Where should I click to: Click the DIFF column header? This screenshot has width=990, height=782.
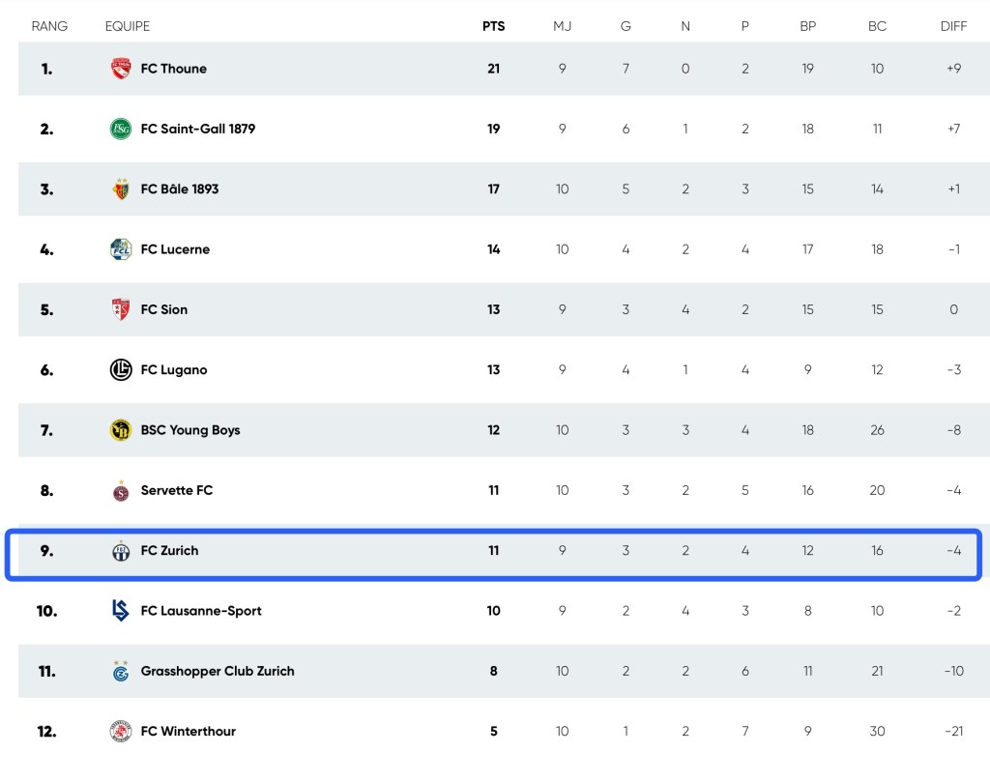pos(953,26)
